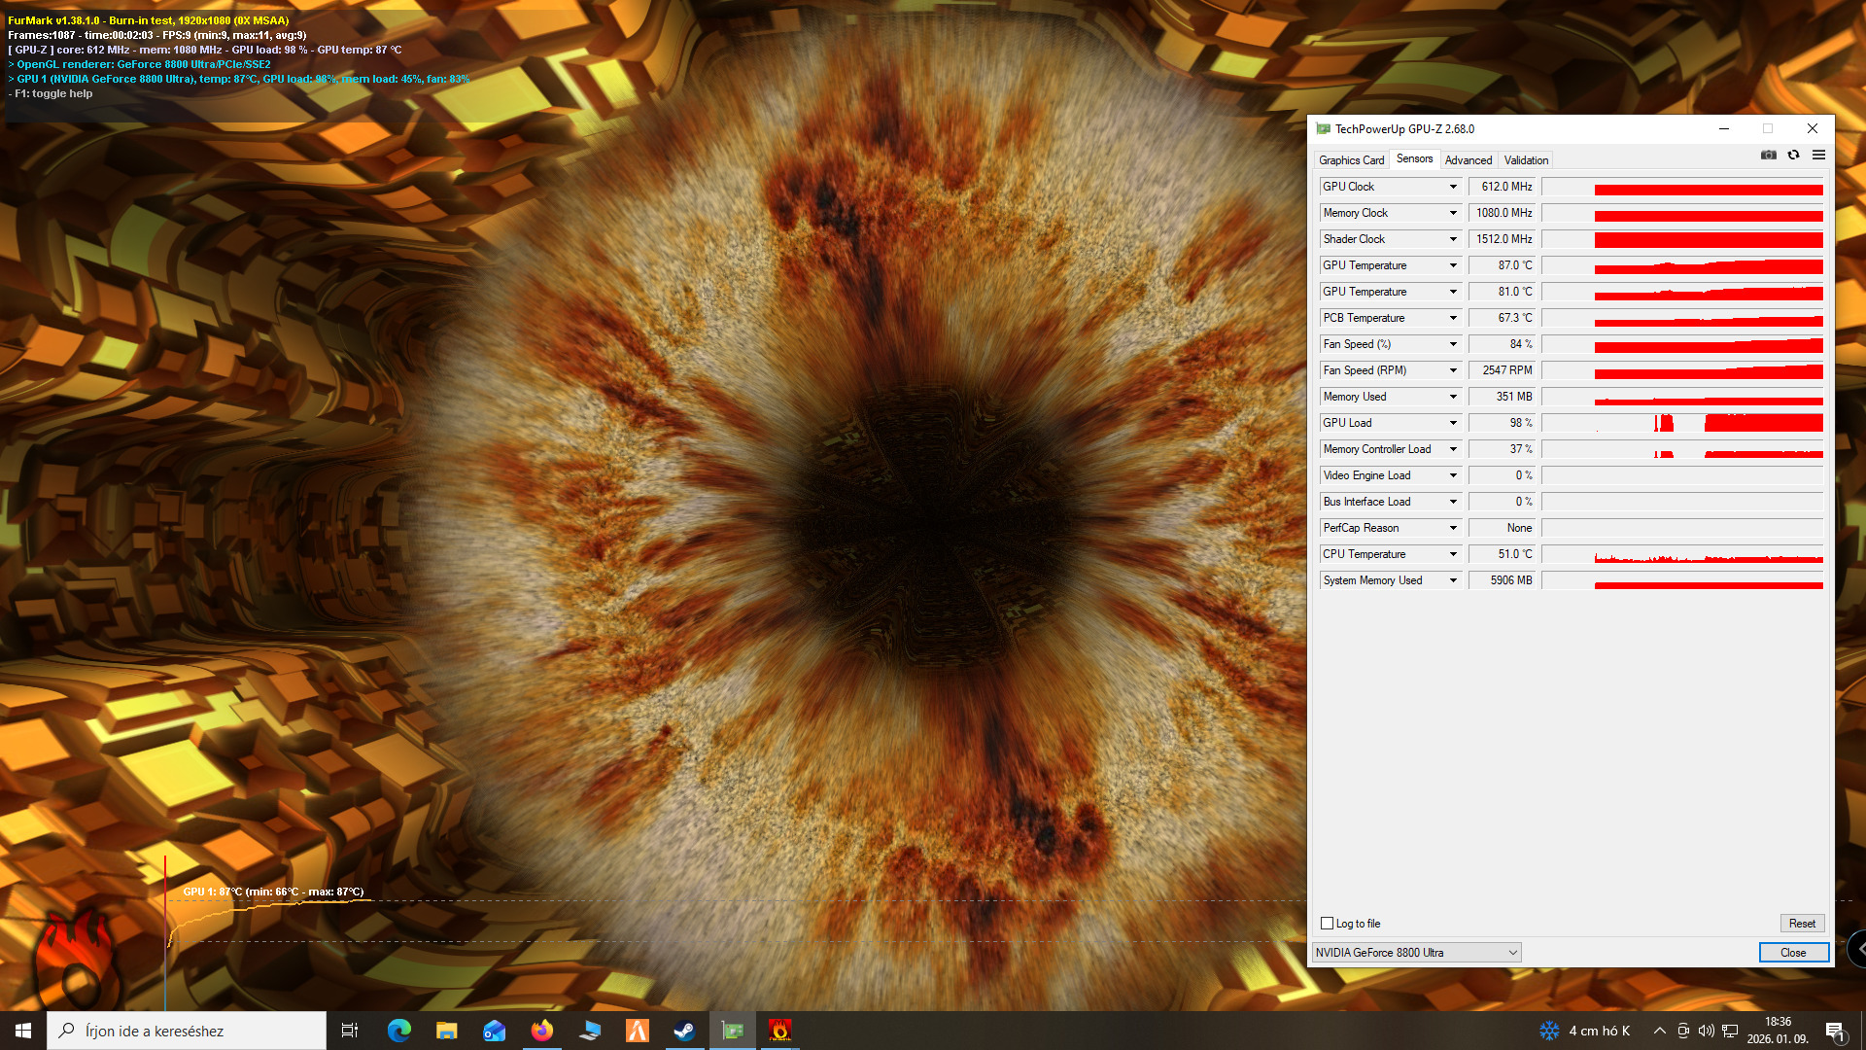Open Outlook from the taskbar
This screenshot has height=1050, width=1866.
(x=494, y=1031)
